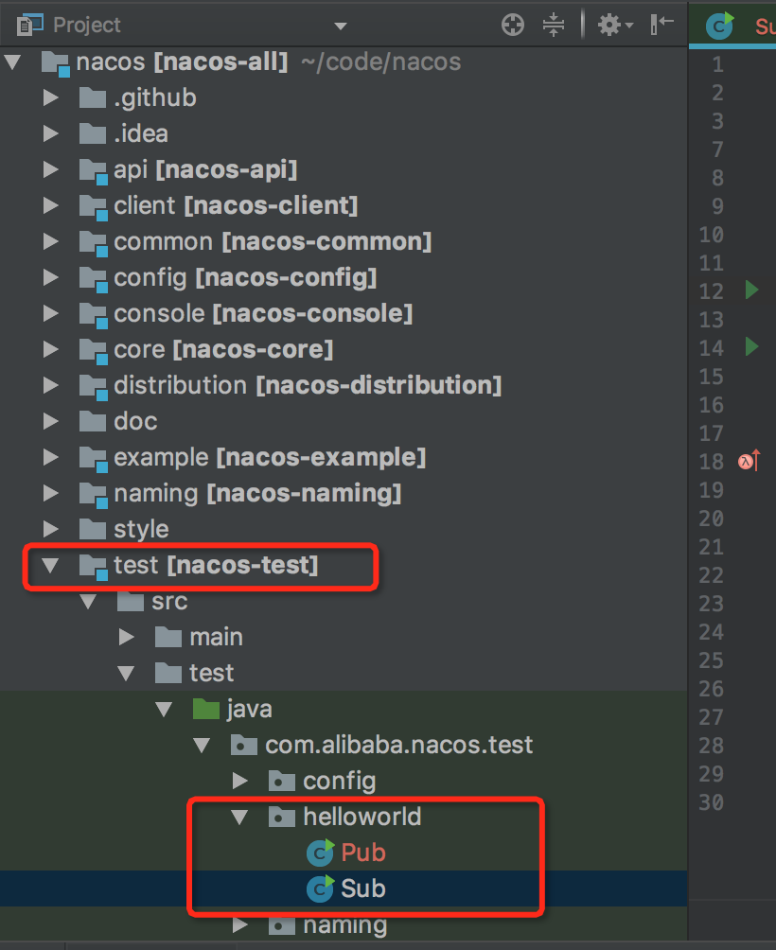Click the lambda gutter icon on line 18

coord(749,461)
